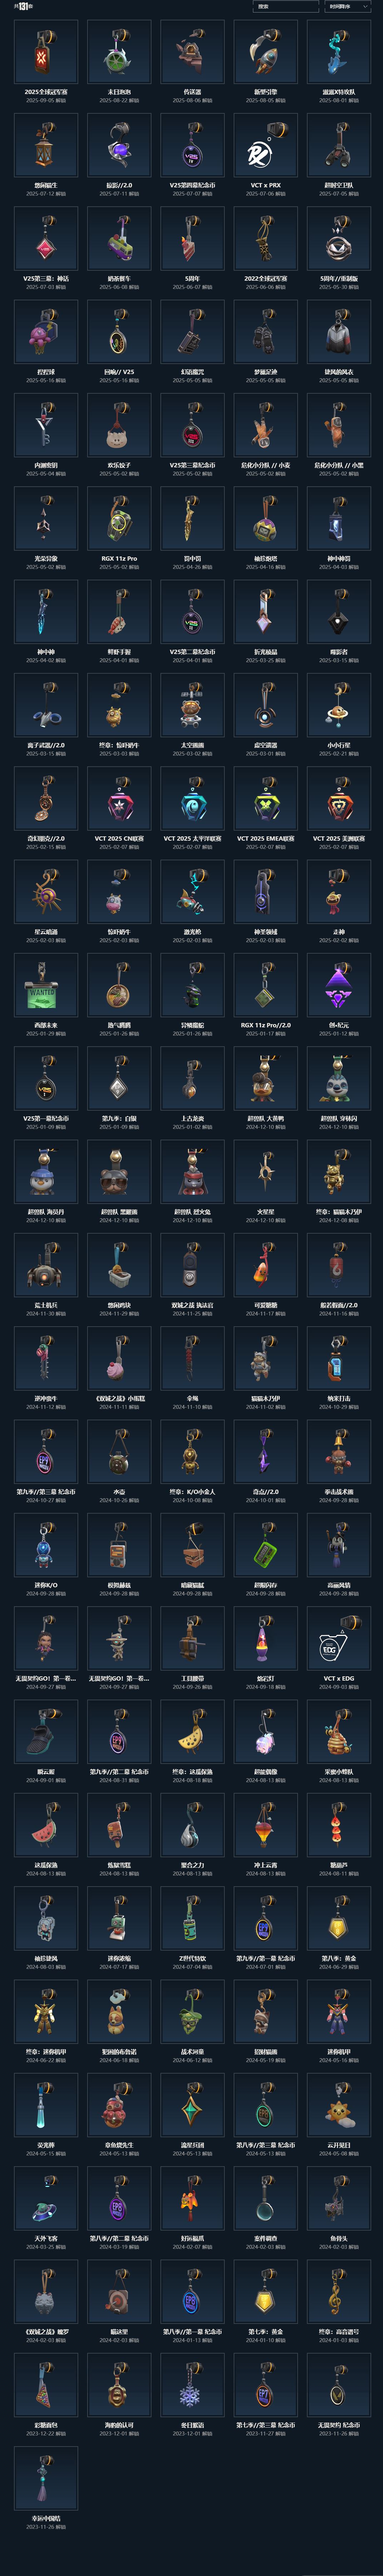This screenshot has height=2576, width=383.
Task: Select the VCT 2025 太平洋联赛 charm
Action: click(192, 798)
